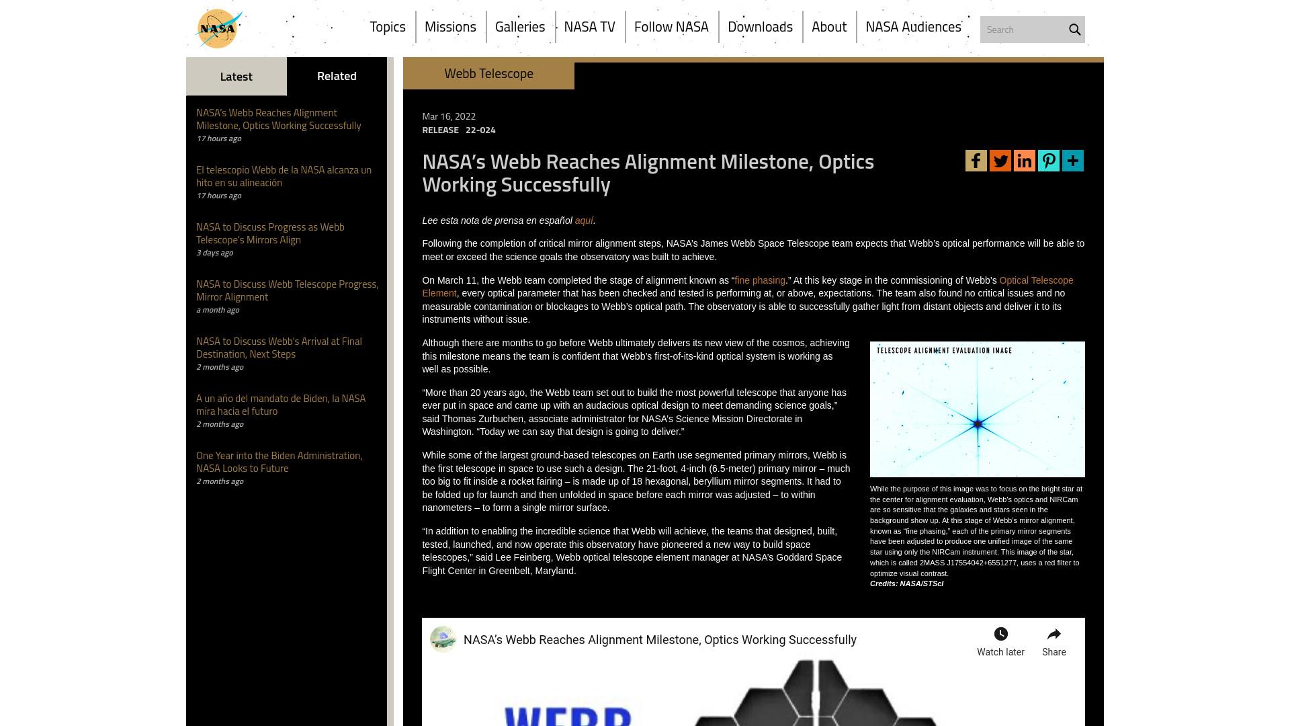This screenshot has height=726, width=1290.
Task: Open the NASA Audiences menu
Action: point(913,27)
